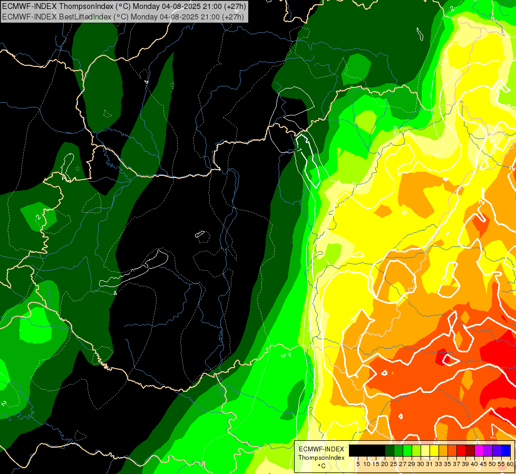This screenshot has height=474, width=516.
Task: Click the legend label ThompsonIndex
Action: point(322,458)
